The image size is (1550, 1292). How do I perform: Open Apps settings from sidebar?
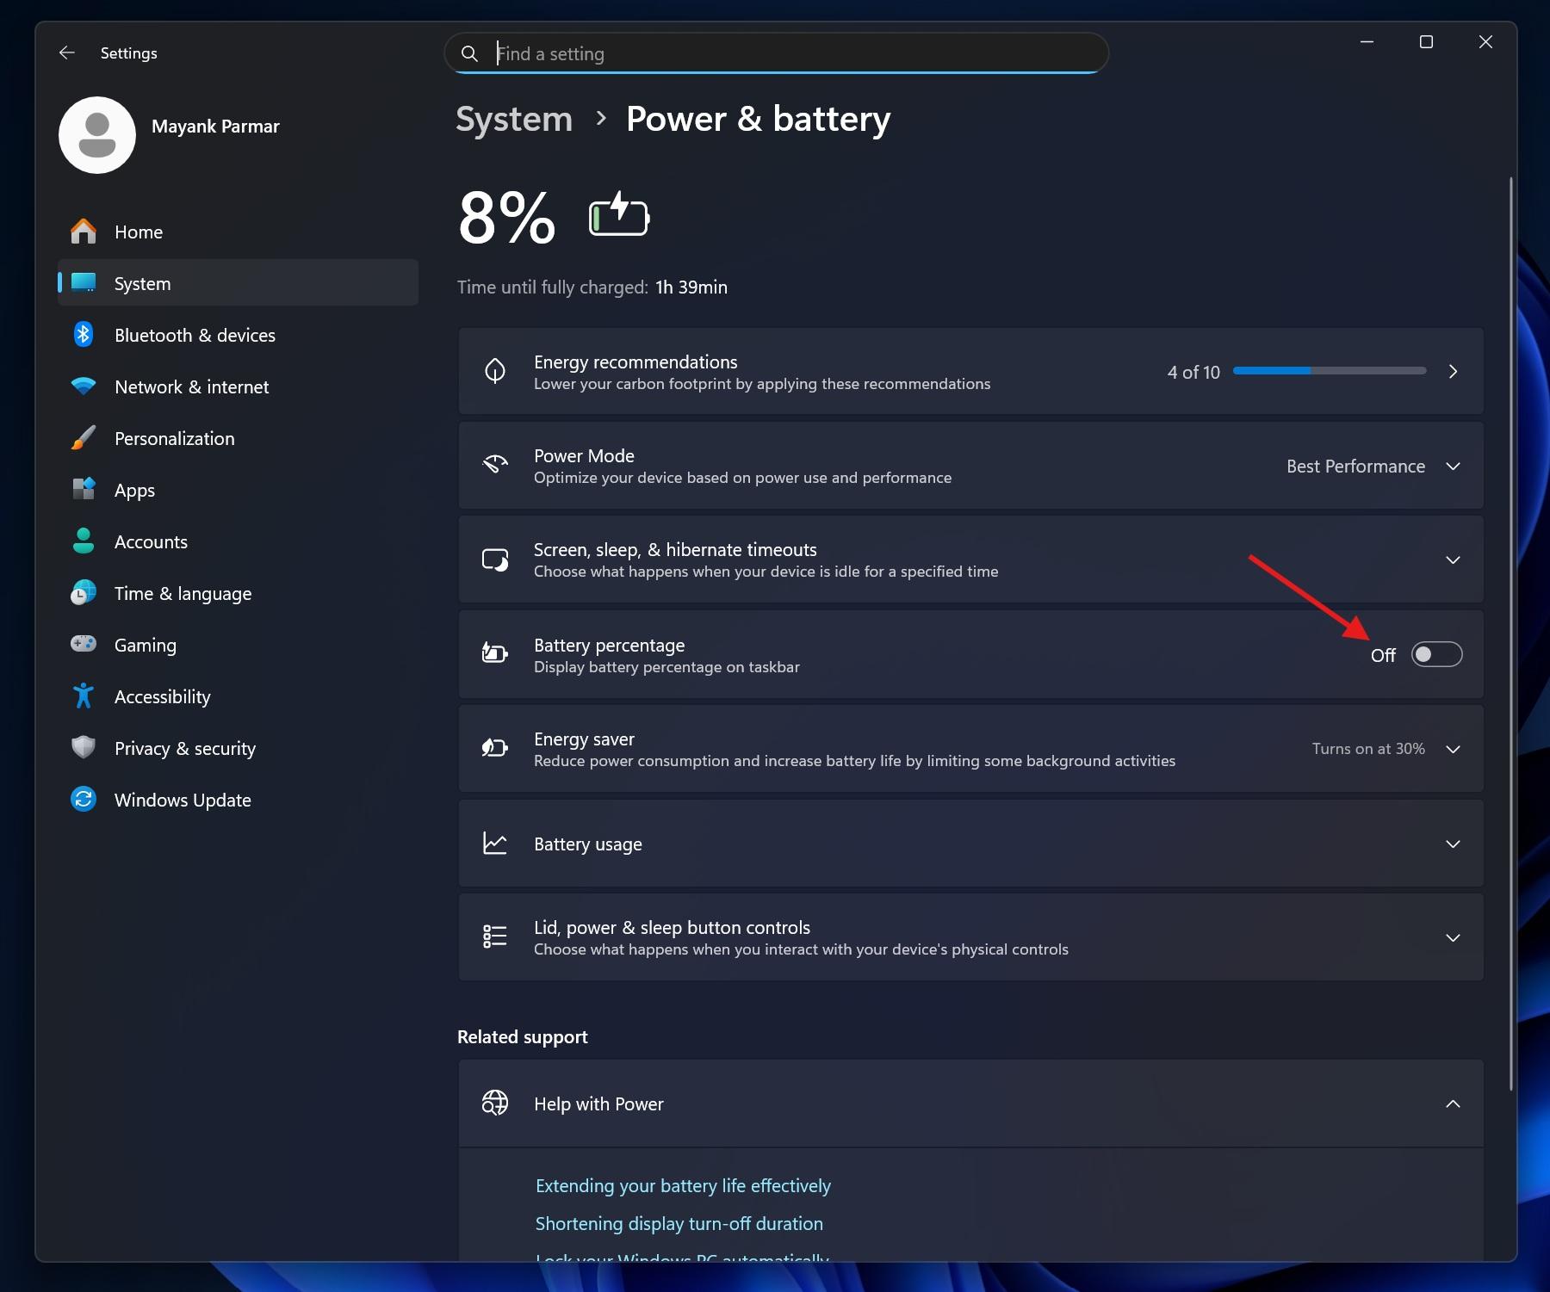click(135, 490)
